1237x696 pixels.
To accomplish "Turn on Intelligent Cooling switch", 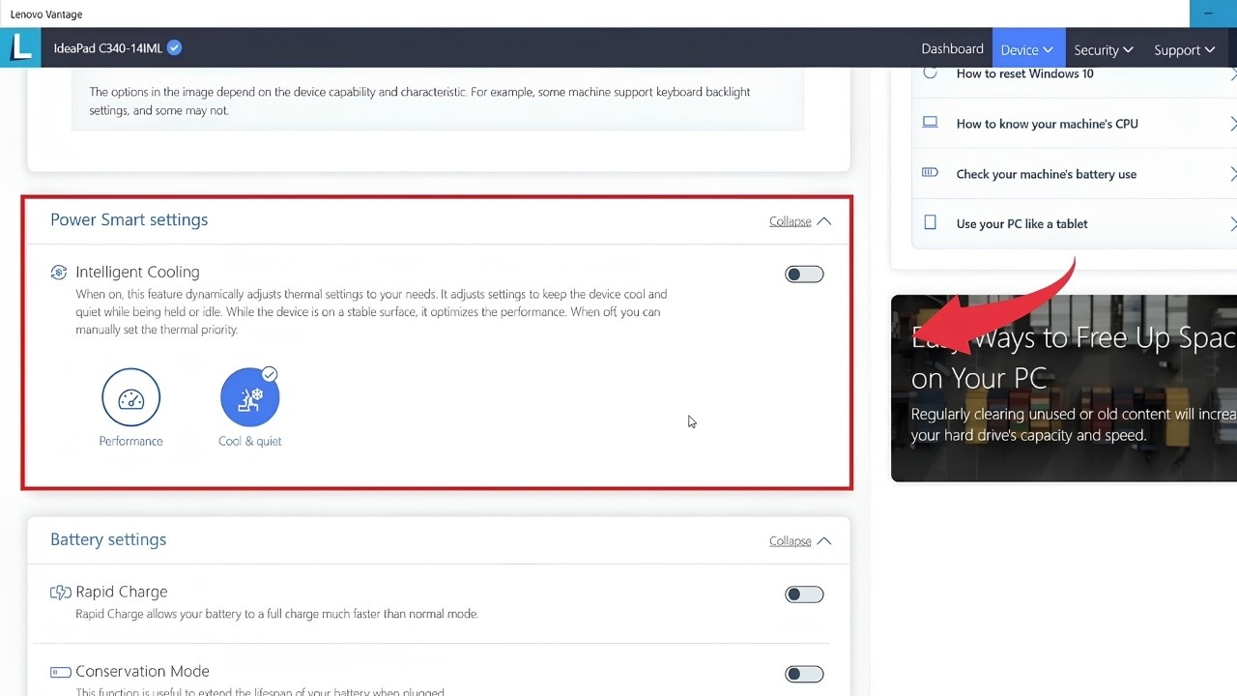I will (x=804, y=275).
